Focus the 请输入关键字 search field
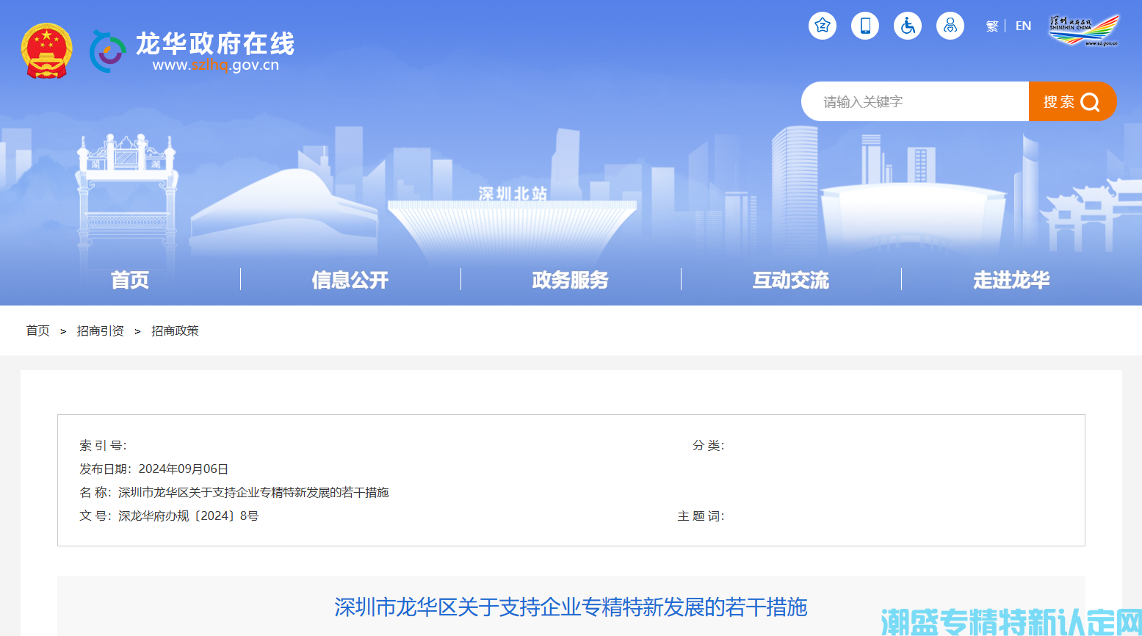 point(915,101)
